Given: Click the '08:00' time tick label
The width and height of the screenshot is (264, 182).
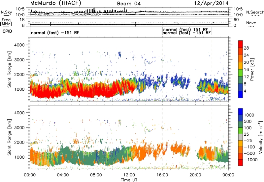Looking at the screenshot, I should (x=96, y=175).
